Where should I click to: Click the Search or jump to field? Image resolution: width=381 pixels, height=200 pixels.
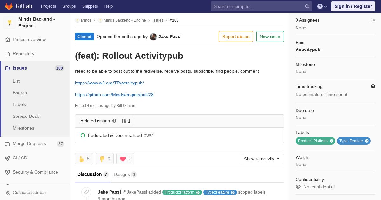(x=262, y=6)
